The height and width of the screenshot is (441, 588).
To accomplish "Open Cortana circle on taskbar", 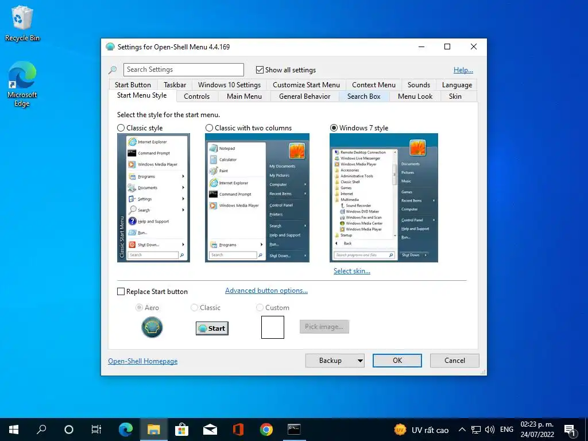I will tap(69, 430).
